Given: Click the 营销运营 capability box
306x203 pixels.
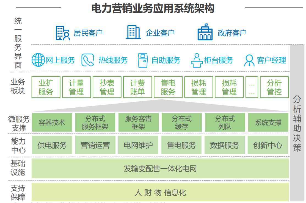Looking at the screenshot, I should [95, 145].
